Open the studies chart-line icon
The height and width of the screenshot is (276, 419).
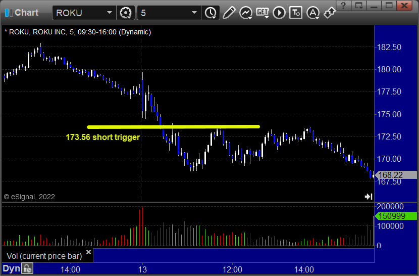click(245, 13)
